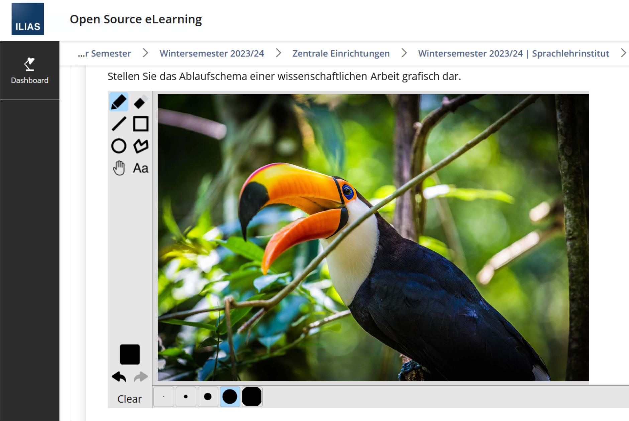Select the Eraser tool
Image resolution: width=629 pixels, height=421 pixels.
pos(141,102)
